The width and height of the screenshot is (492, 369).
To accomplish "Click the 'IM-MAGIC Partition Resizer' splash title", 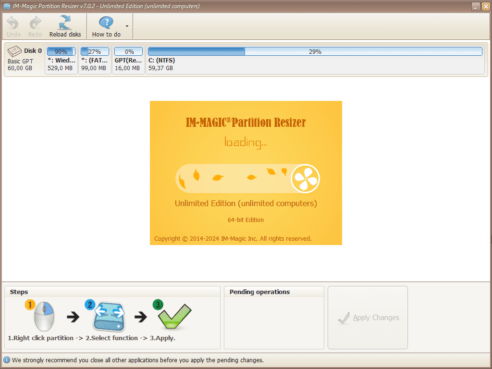I will pyautogui.click(x=246, y=122).
